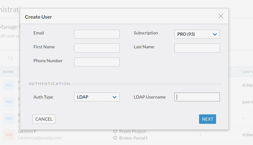Focus the Phone Number field
Viewport: 253px width, 145px height.
pyautogui.click(x=97, y=62)
